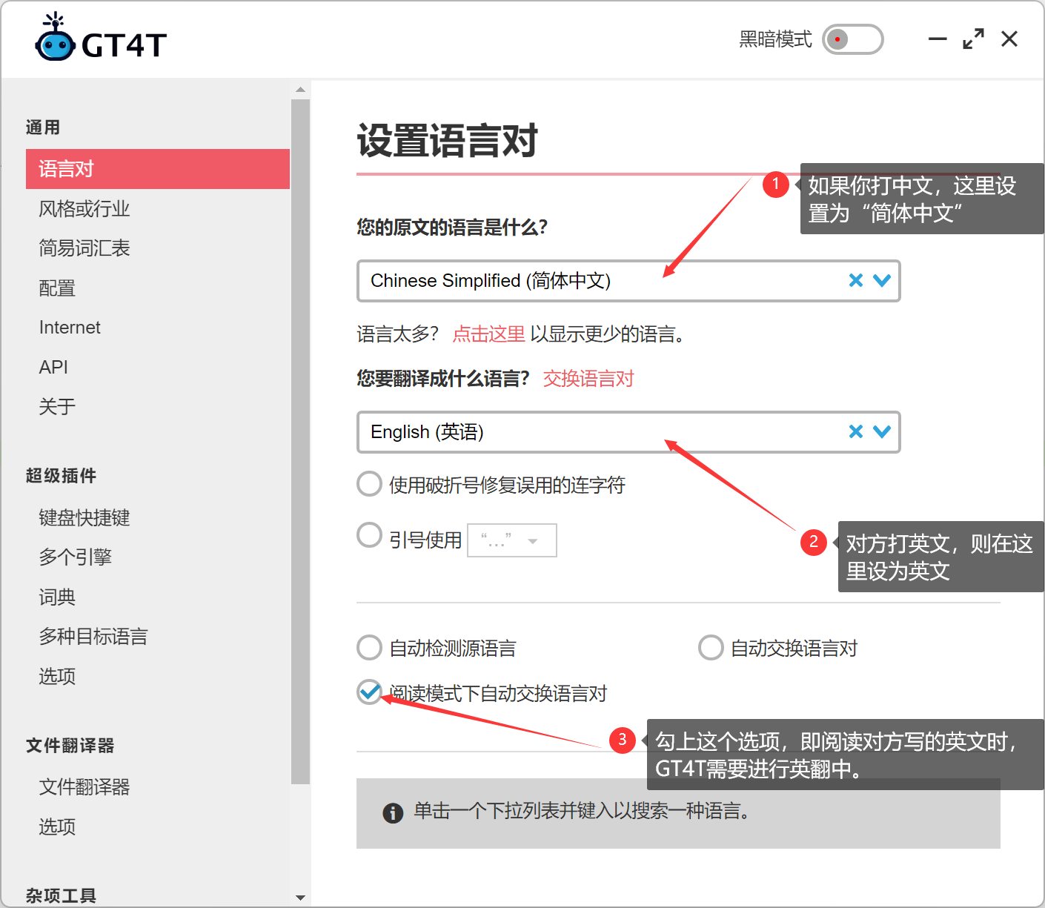Clear the English target language with X
The width and height of the screenshot is (1045, 908).
coord(856,431)
